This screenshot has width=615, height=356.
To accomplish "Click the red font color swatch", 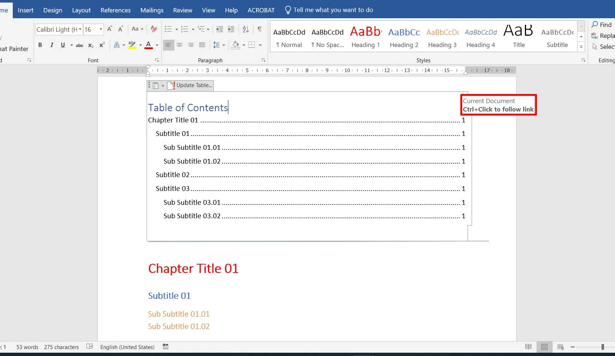I will coord(148,45).
